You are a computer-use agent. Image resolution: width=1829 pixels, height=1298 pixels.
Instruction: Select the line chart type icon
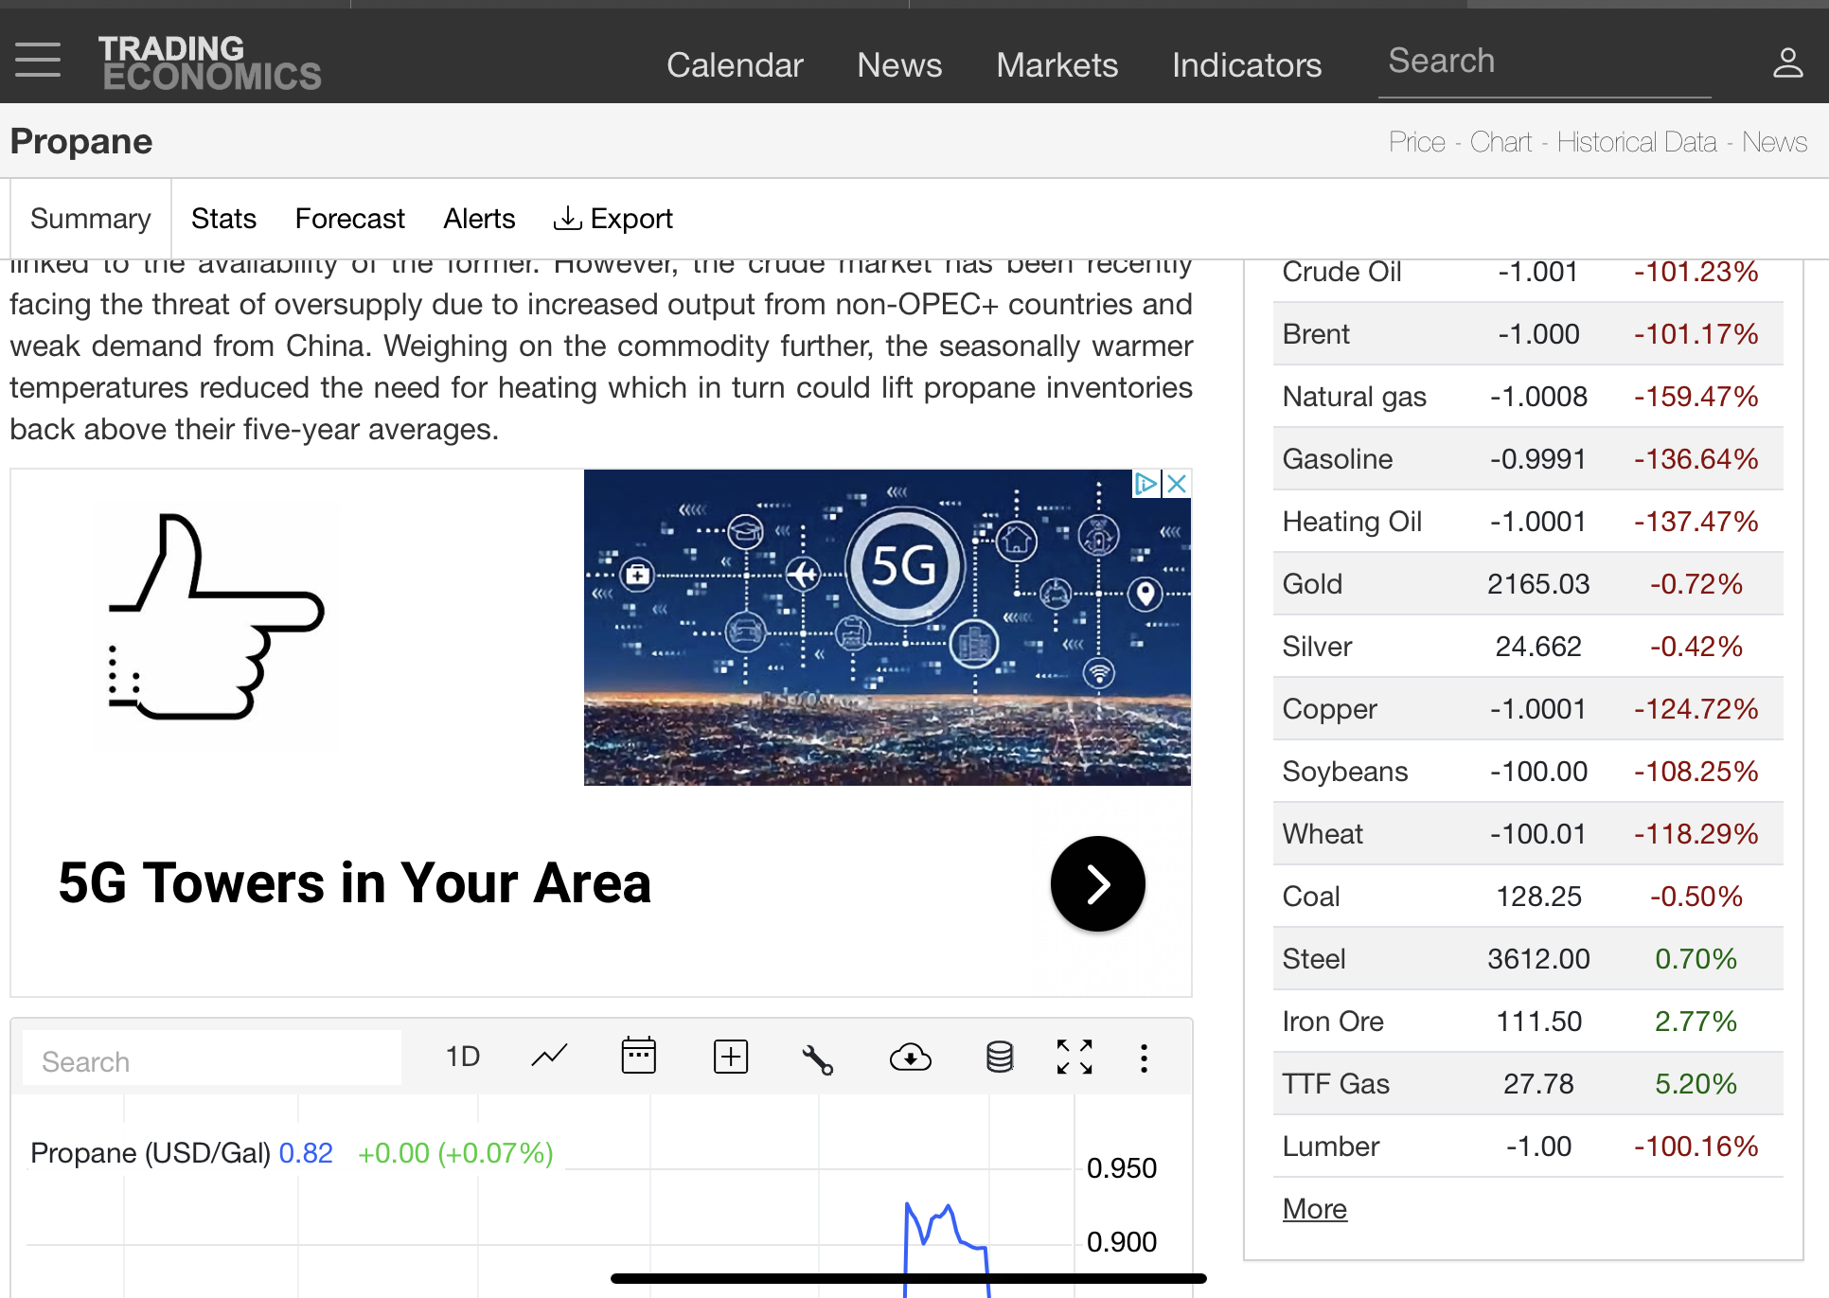click(549, 1057)
